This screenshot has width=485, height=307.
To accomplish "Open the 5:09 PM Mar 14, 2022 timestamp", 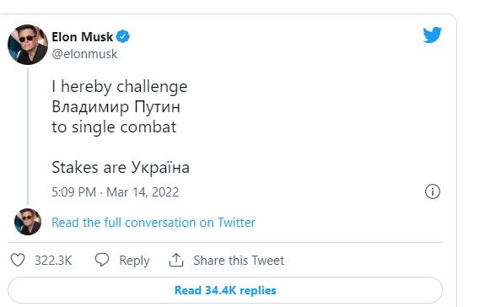I will [115, 192].
